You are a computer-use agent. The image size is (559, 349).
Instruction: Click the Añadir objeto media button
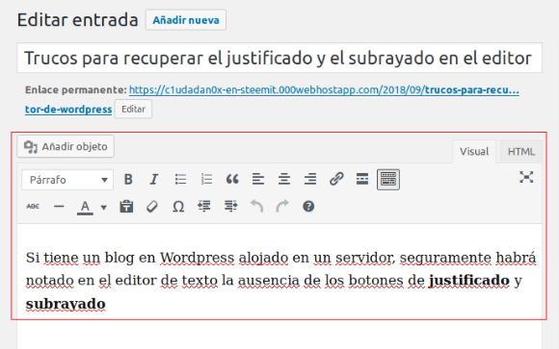66,146
